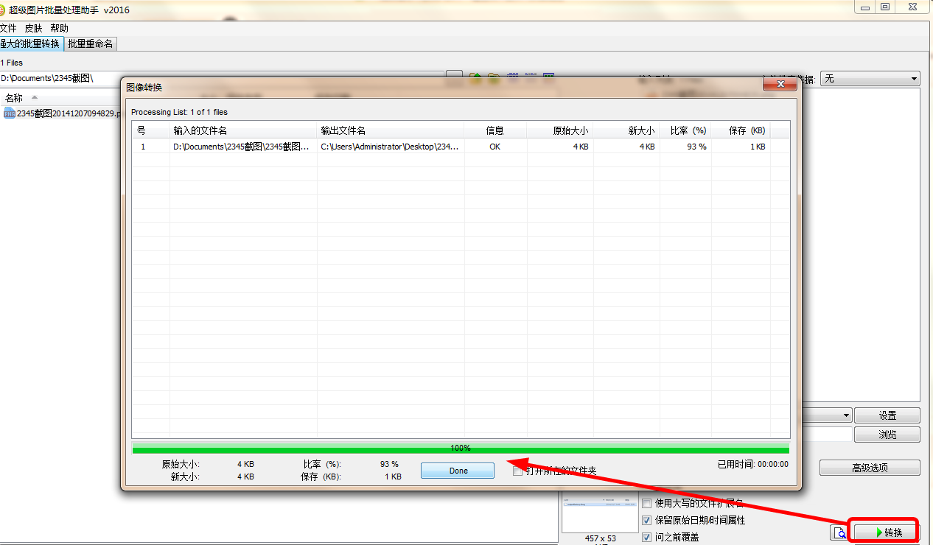This screenshot has width=933, height=545.
Task: Click the 输出文件名 column header
Action: (x=391, y=130)
